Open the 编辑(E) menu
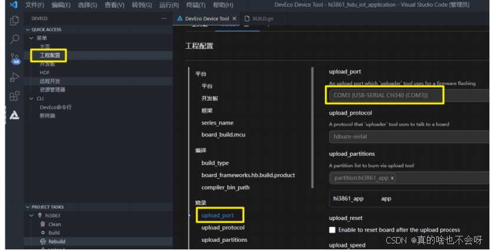 pos(61,5)
